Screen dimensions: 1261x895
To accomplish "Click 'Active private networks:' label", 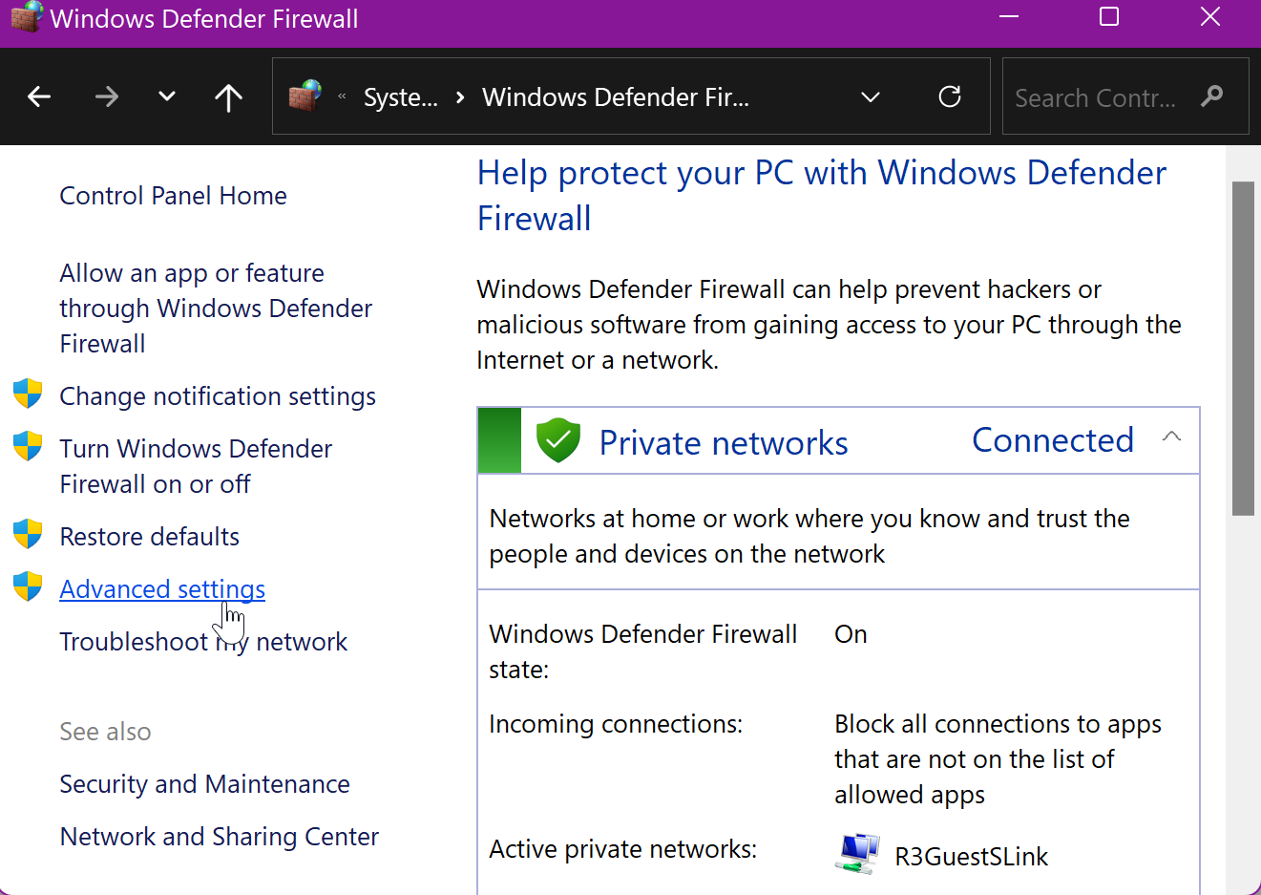I will (623, 849).
